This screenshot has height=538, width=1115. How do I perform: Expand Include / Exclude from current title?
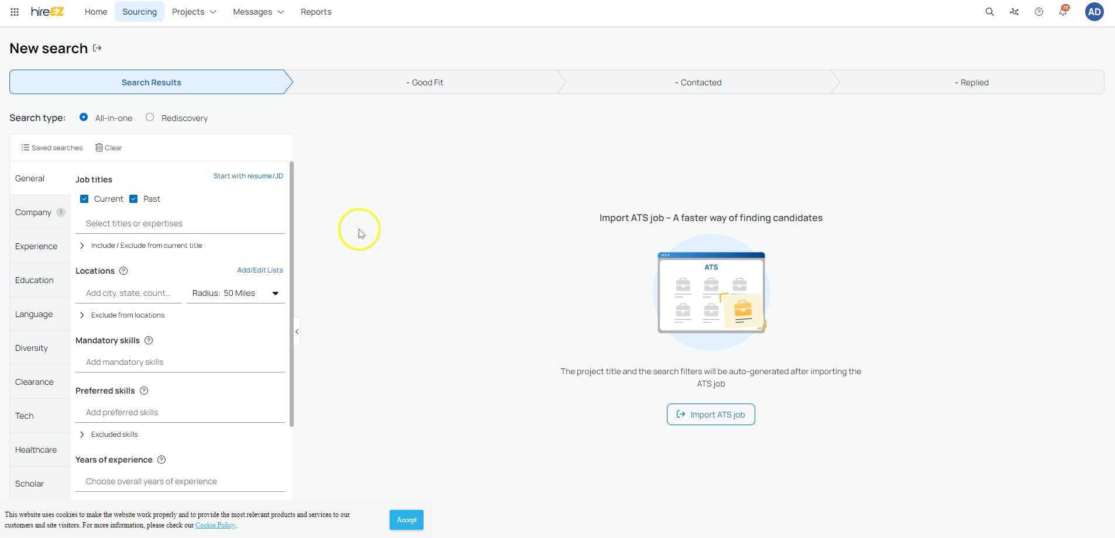click(82, 245)
